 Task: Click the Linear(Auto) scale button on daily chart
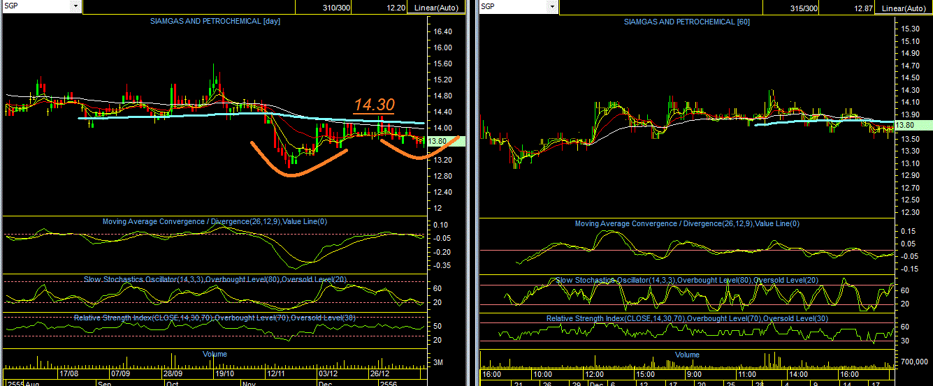point(436,8)
